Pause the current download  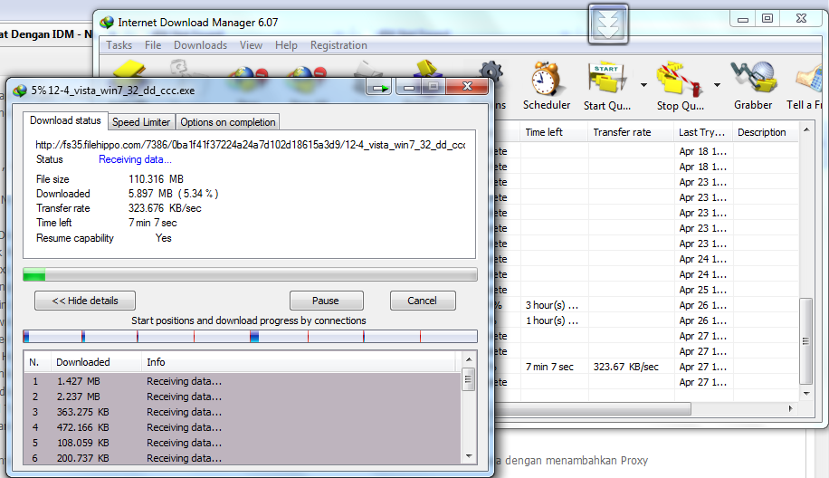(326, 301)
